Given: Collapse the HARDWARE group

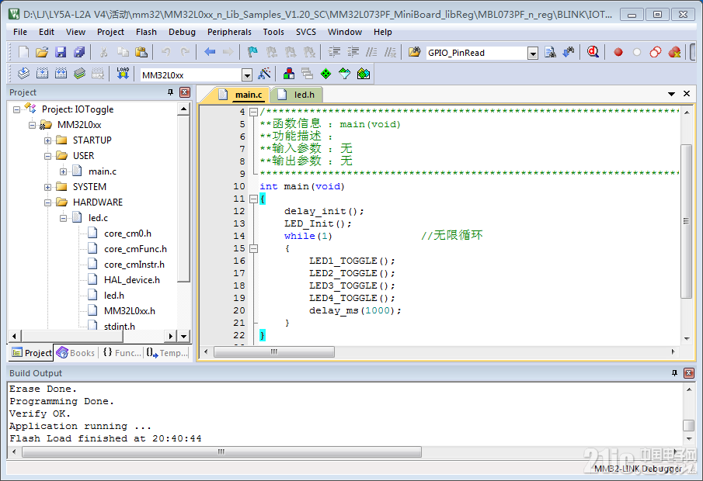Looking at the screenshot, I should point(47,203).
